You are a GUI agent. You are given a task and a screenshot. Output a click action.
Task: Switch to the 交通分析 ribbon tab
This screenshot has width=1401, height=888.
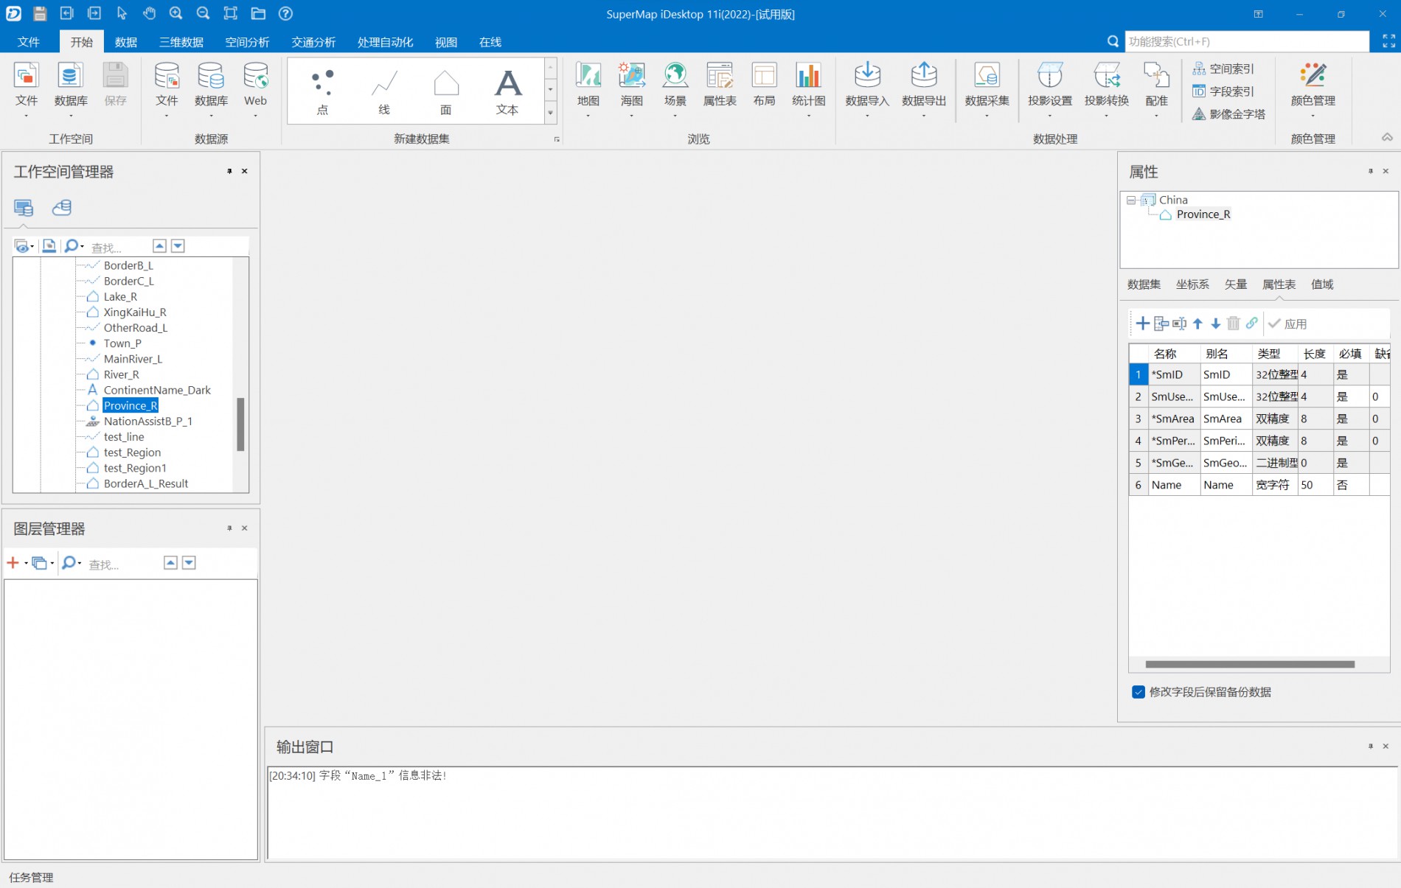pos(313,42)
